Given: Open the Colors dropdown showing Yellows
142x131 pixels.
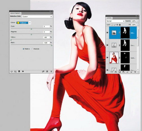Looking at the screenshot, I should 24,23.
